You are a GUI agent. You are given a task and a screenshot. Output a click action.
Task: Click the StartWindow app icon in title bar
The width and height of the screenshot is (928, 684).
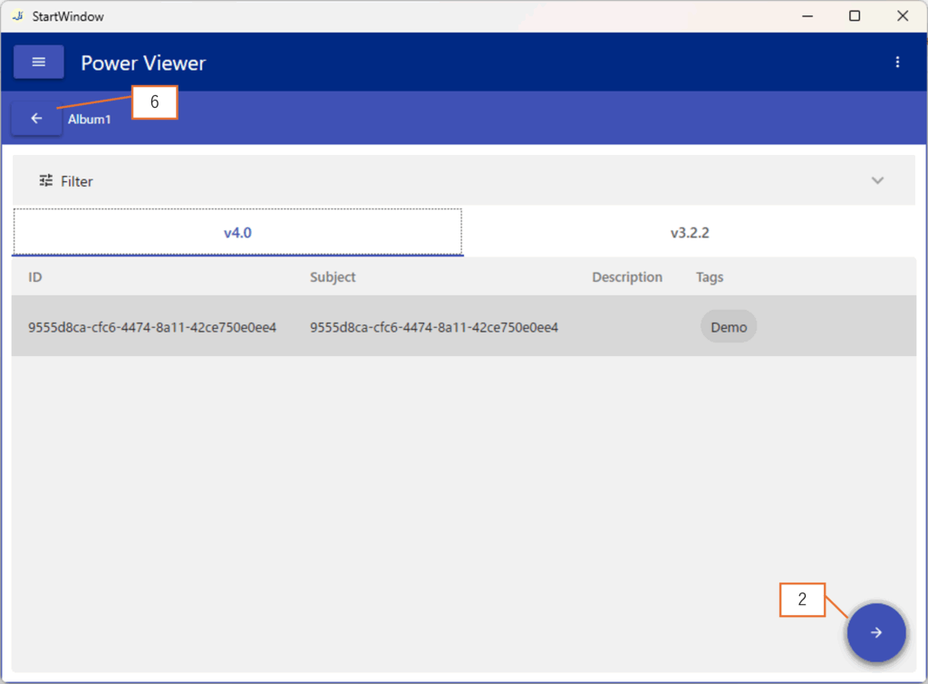[17, 16]
